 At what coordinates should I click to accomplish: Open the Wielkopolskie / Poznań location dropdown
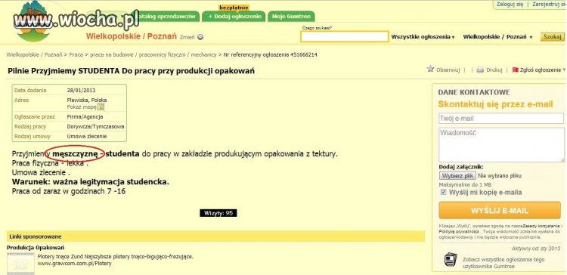tap(497, 37)
